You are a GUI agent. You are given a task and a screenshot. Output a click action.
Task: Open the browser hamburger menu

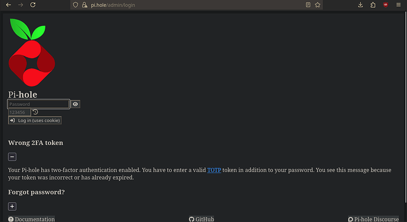398,5
